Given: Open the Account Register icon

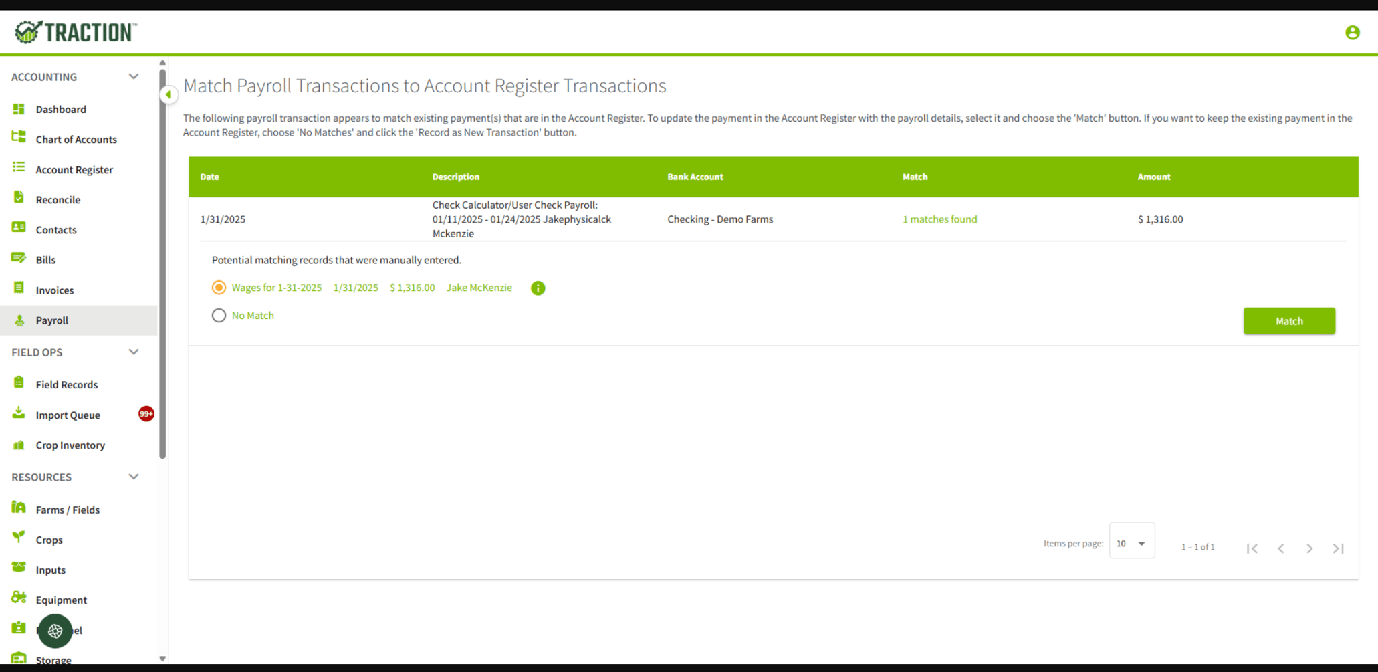Looking at the screenshot, I should [x=19, y=169].
